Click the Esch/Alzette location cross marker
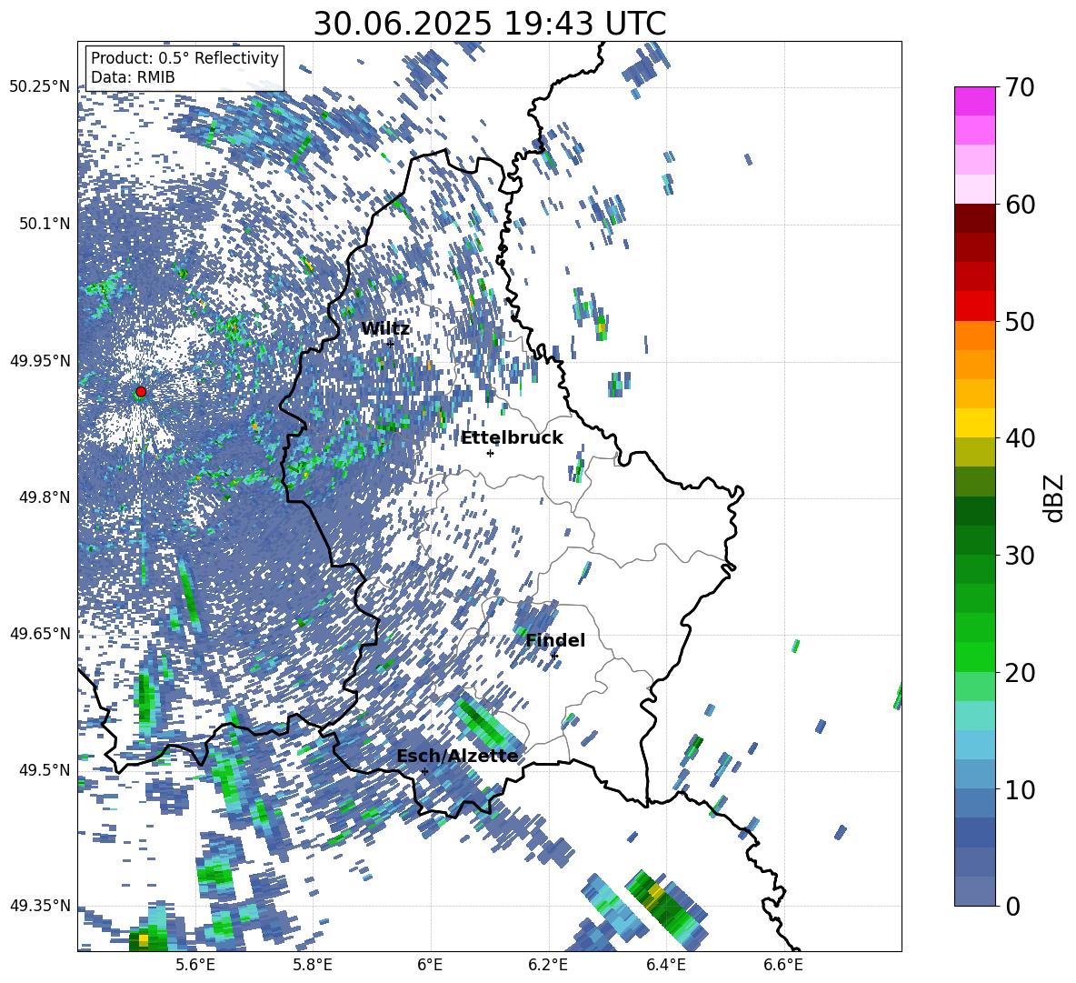This screenshot has height=983, width=1076. [424, 771]
